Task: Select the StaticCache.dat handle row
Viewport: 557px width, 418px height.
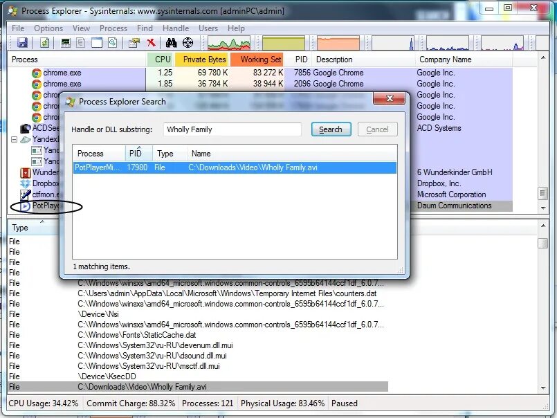Action: 197,335
